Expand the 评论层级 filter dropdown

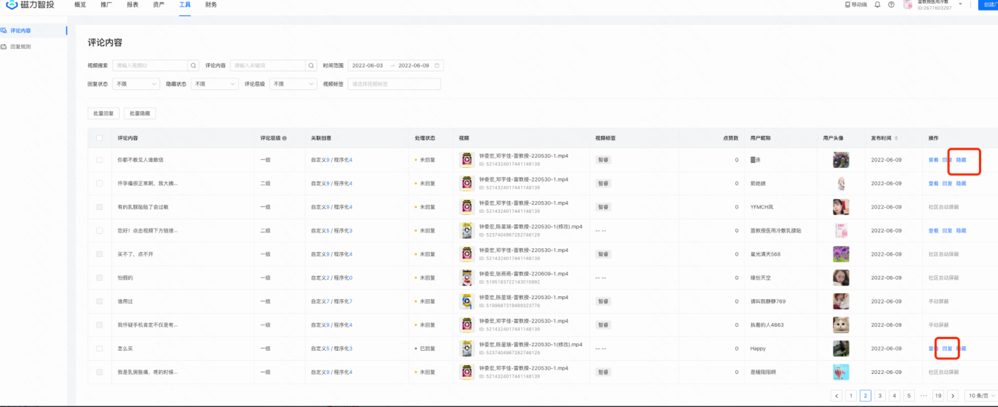(293, 84)
